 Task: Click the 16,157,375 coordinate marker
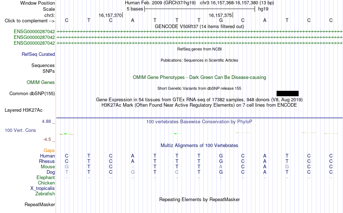tap(220, 15)
